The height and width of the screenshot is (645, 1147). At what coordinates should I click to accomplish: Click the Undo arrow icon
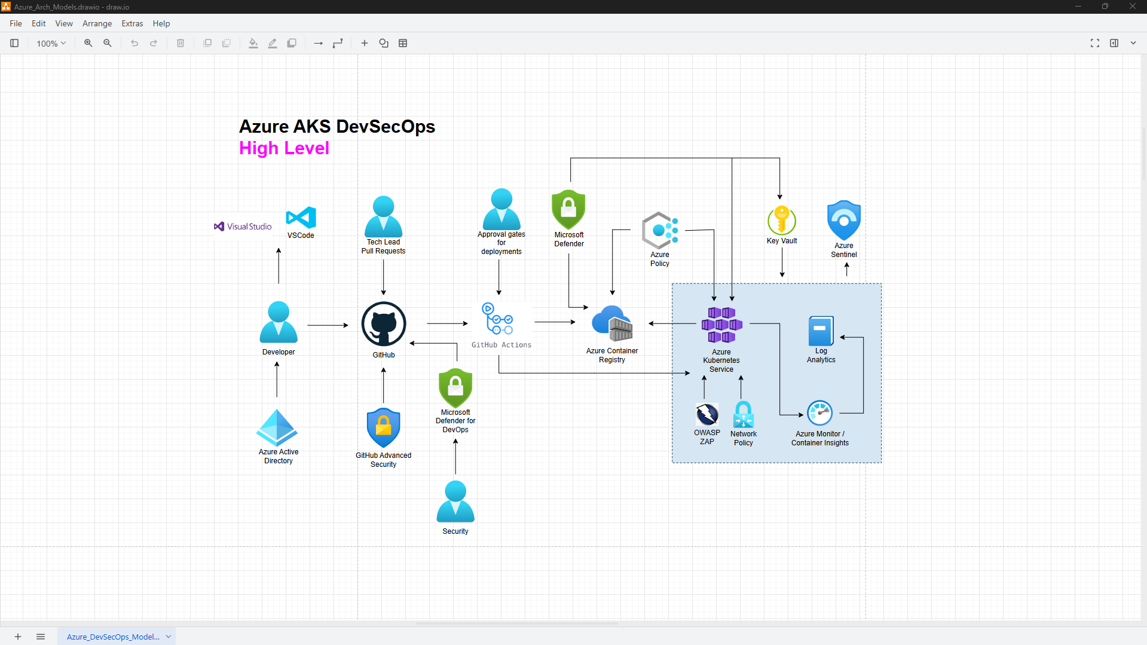(134, 43)
